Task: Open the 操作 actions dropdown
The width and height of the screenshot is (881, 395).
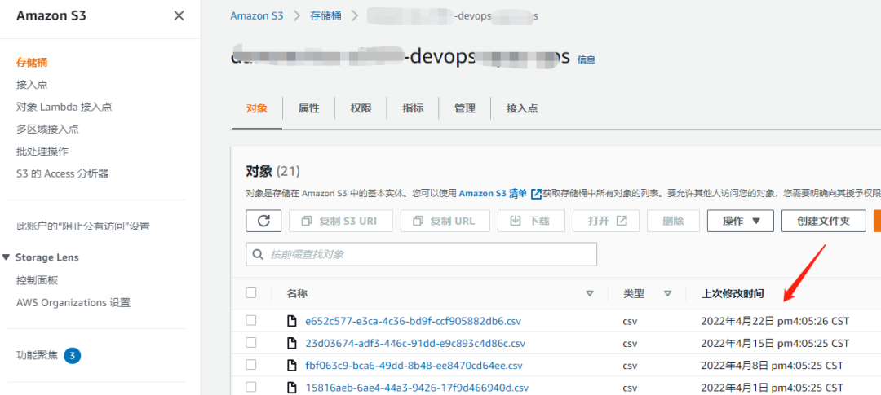Action: tap(740, 221)
